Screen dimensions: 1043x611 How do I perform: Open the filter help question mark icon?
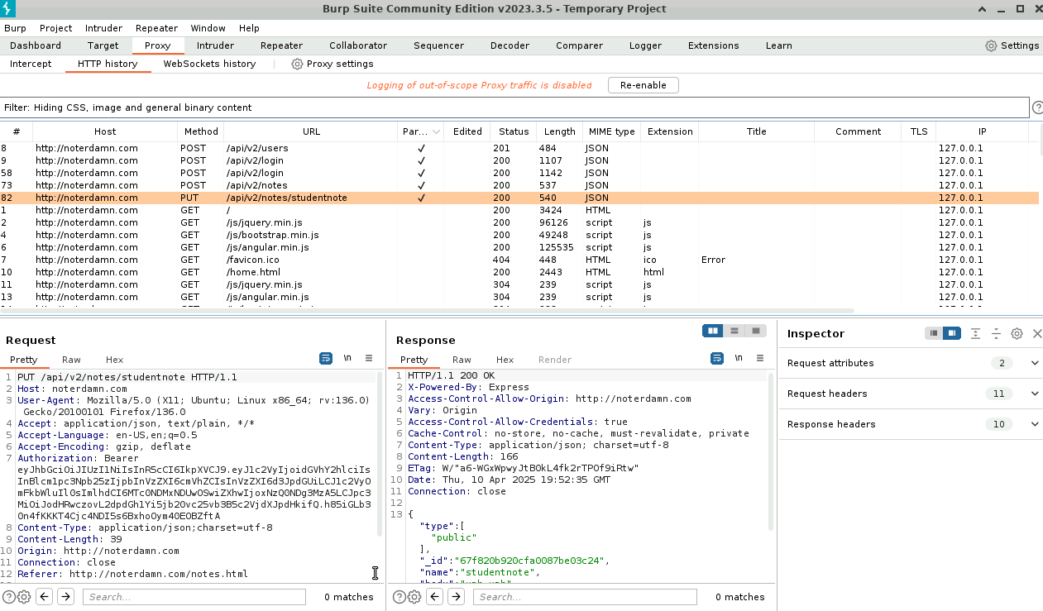[x=1037, y=107]
